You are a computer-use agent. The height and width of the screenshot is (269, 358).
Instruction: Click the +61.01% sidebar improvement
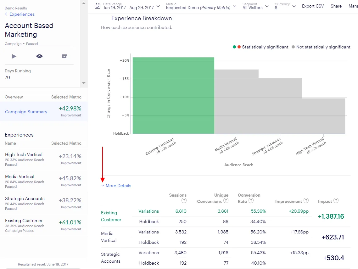point(70,222)
